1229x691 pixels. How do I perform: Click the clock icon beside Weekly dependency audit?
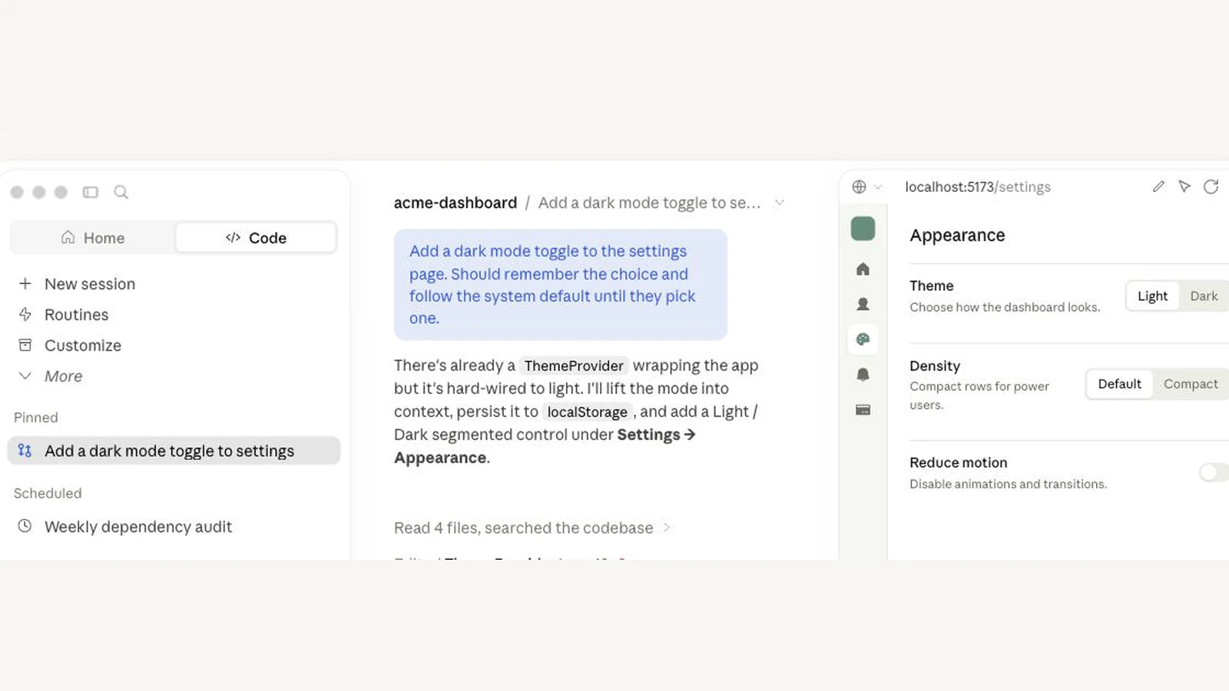(25, 527)
